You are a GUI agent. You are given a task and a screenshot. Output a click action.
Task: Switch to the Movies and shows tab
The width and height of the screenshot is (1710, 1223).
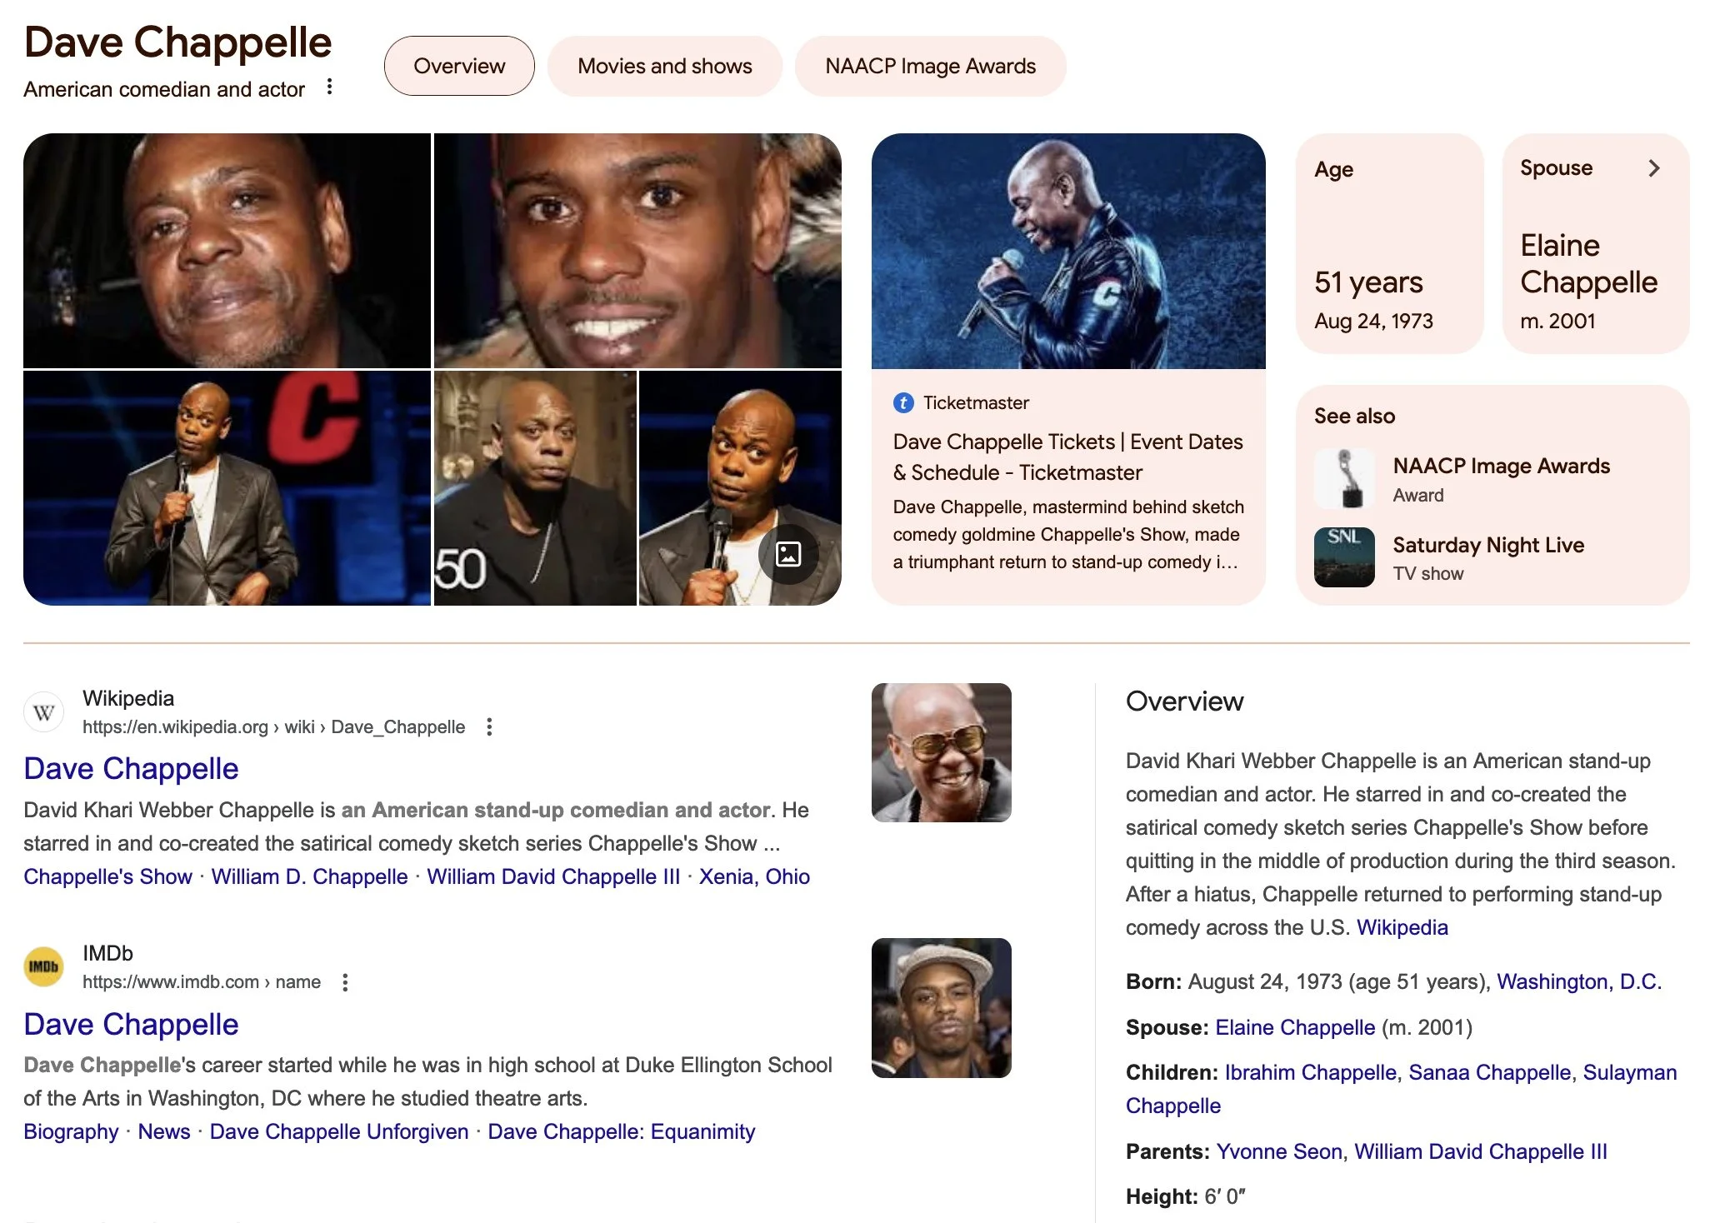(x=665, y=66)
